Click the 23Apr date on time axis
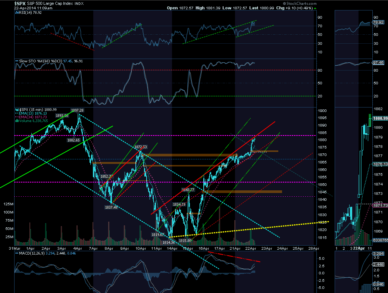Image resolution: width=388 pixels, height=293 pixels. 267,249
